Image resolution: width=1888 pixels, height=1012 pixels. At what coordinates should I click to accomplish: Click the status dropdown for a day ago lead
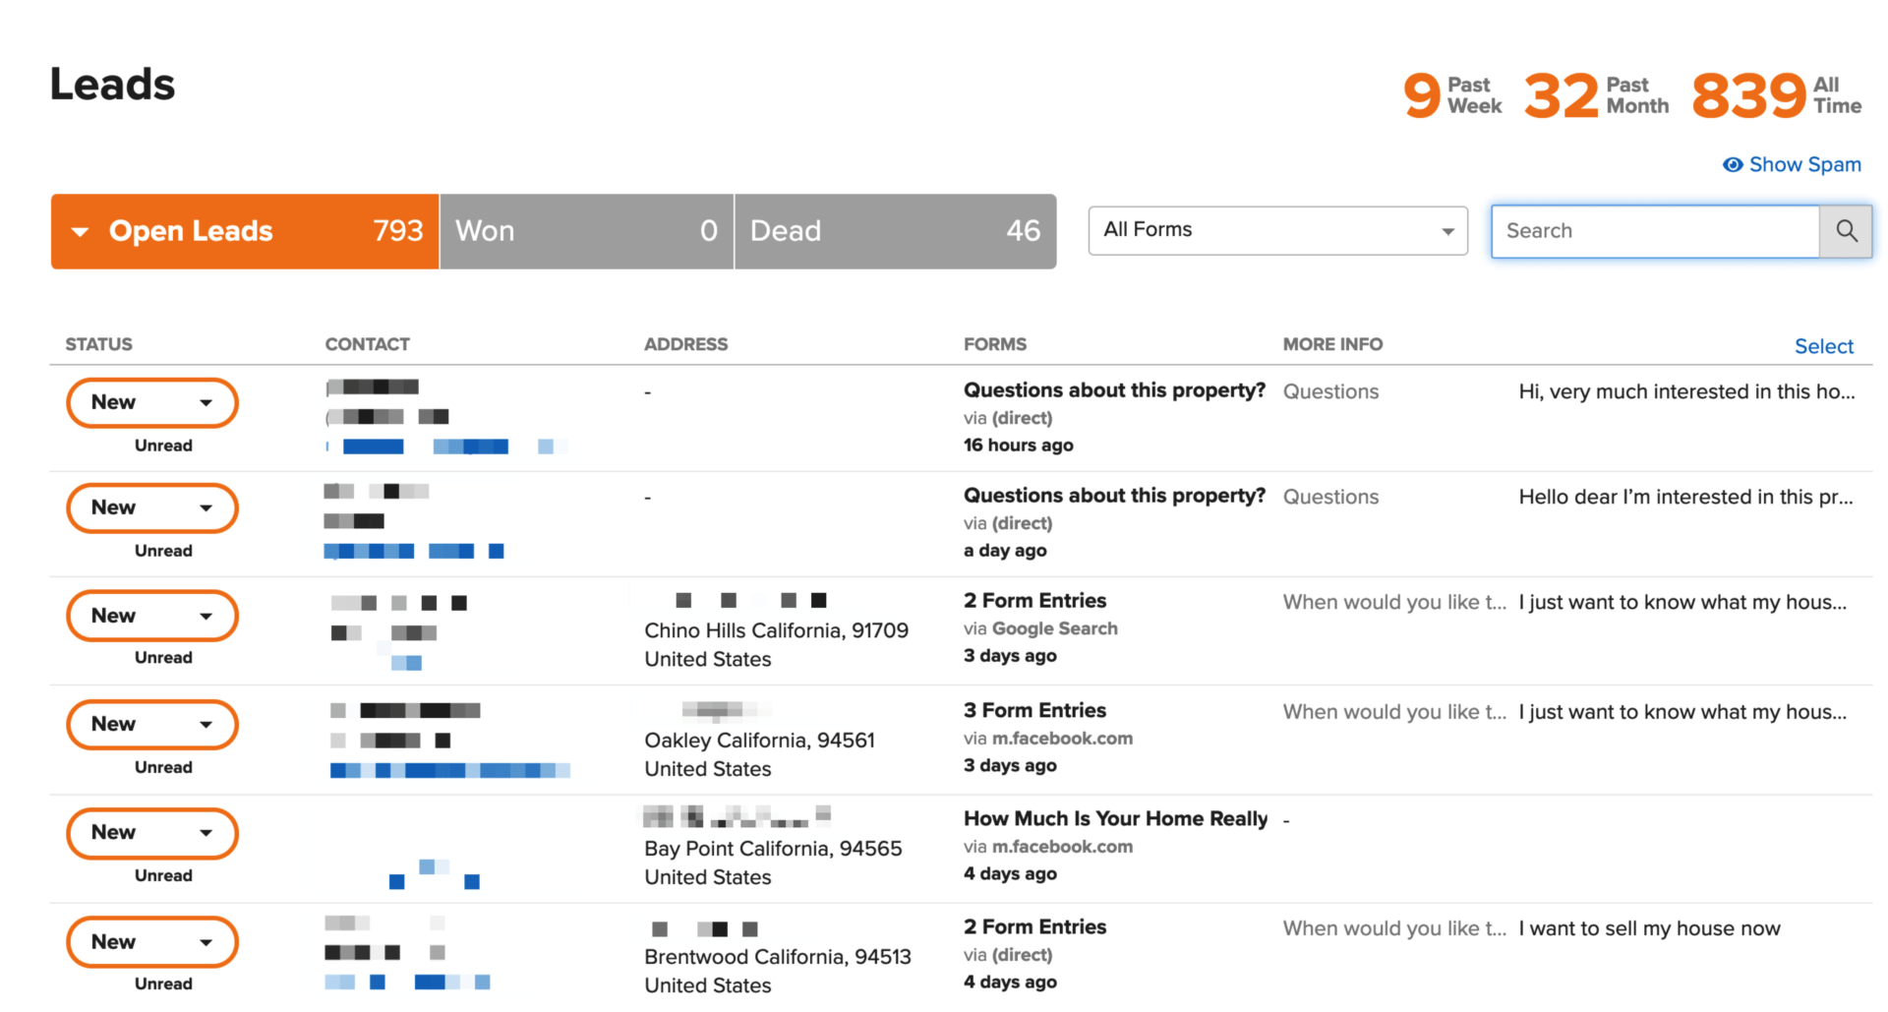point(152,508)
